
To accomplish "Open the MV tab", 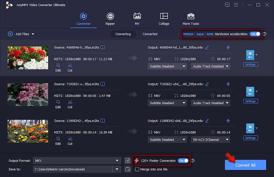I will point(137,19).
